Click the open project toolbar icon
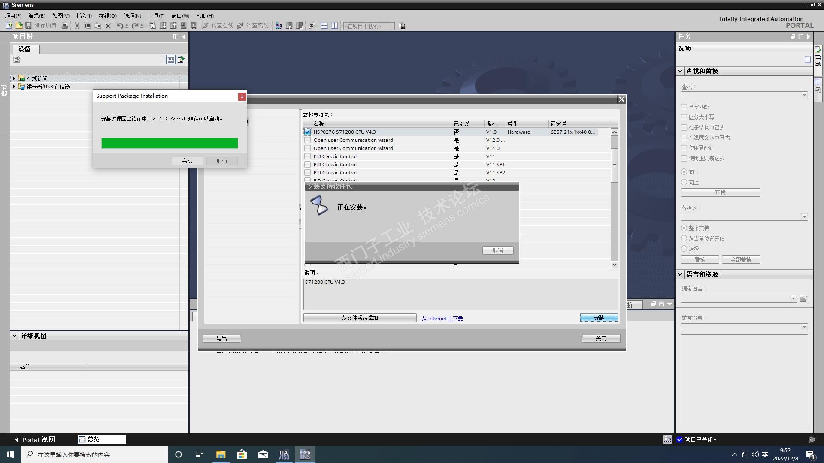824x463 pixels. 19,26
